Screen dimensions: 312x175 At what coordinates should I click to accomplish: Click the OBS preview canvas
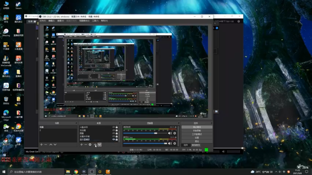point(126,72)
